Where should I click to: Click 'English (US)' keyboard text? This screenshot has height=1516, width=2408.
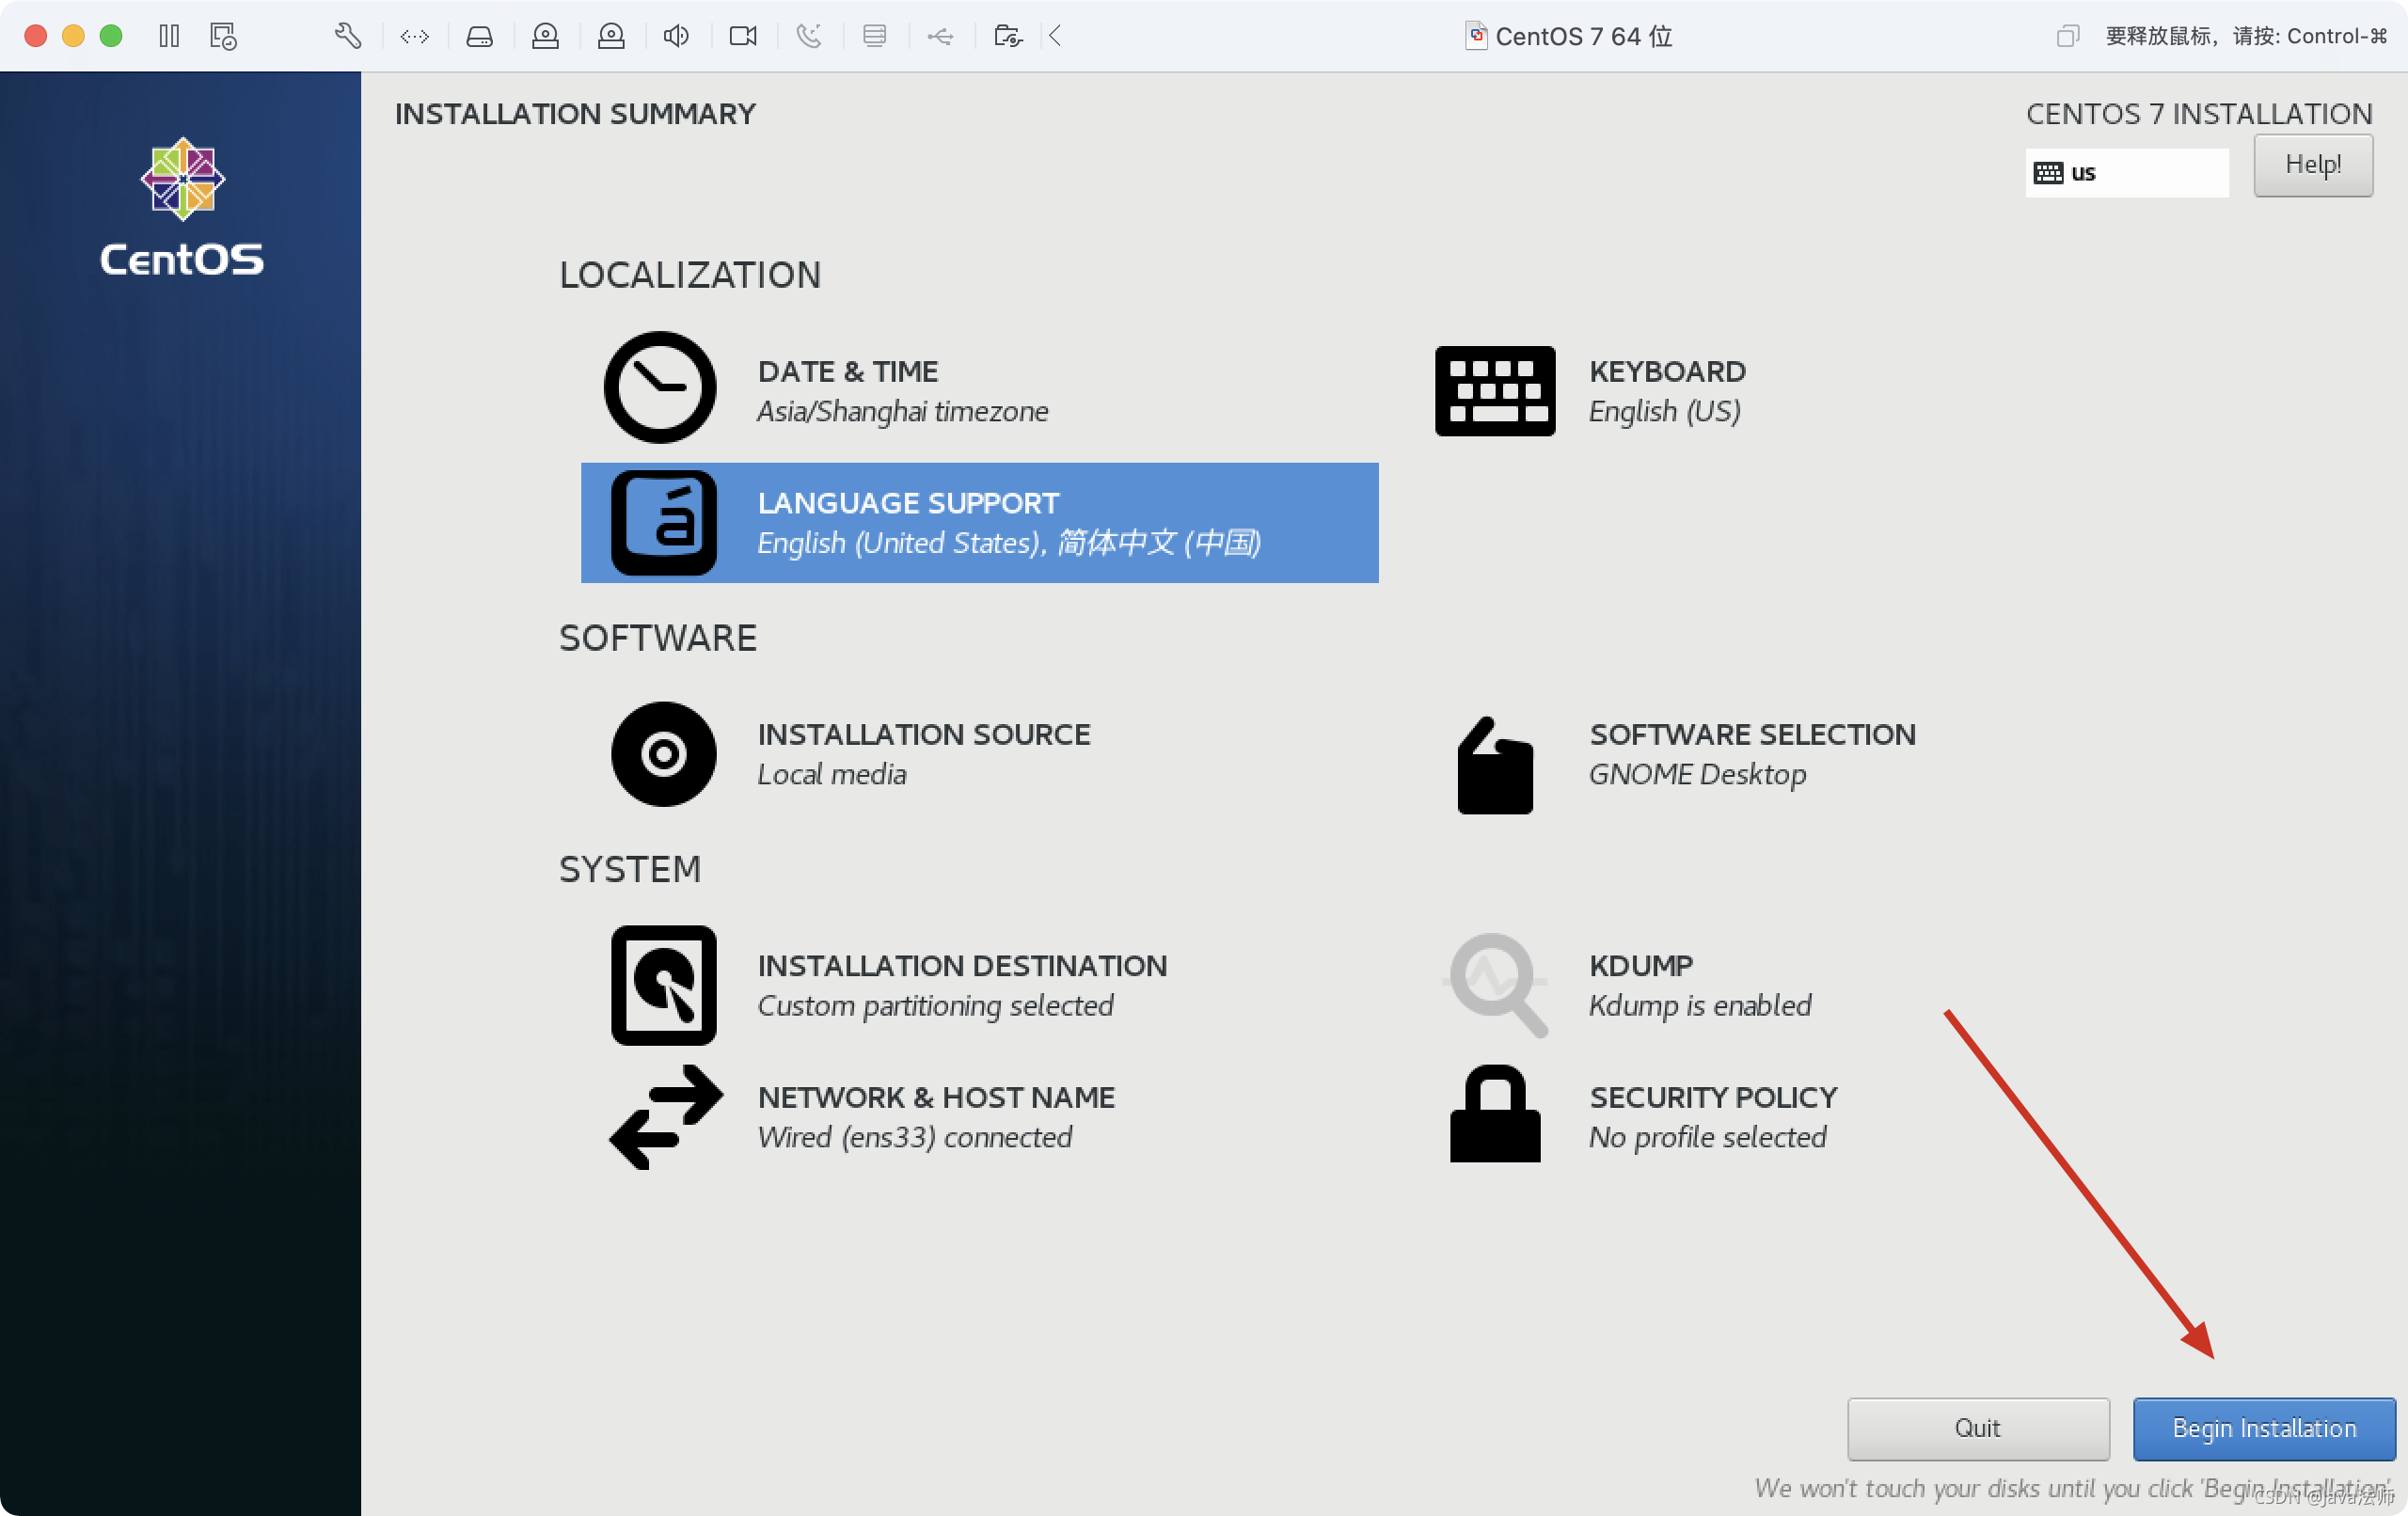pyautogui.click(x=1665, y=412)
